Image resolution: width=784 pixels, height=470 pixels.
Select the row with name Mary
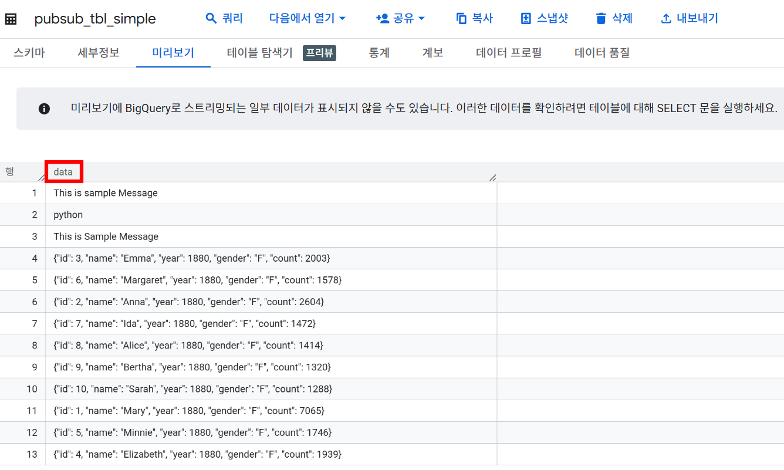coord(392,410)
